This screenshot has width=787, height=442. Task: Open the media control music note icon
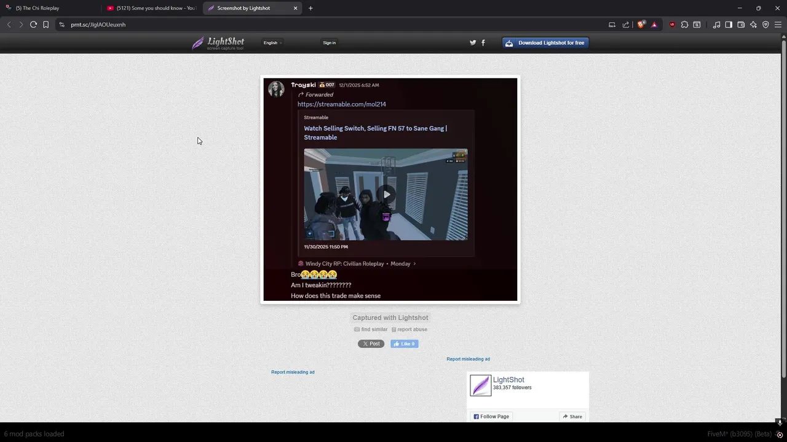(x=716, y=25)
